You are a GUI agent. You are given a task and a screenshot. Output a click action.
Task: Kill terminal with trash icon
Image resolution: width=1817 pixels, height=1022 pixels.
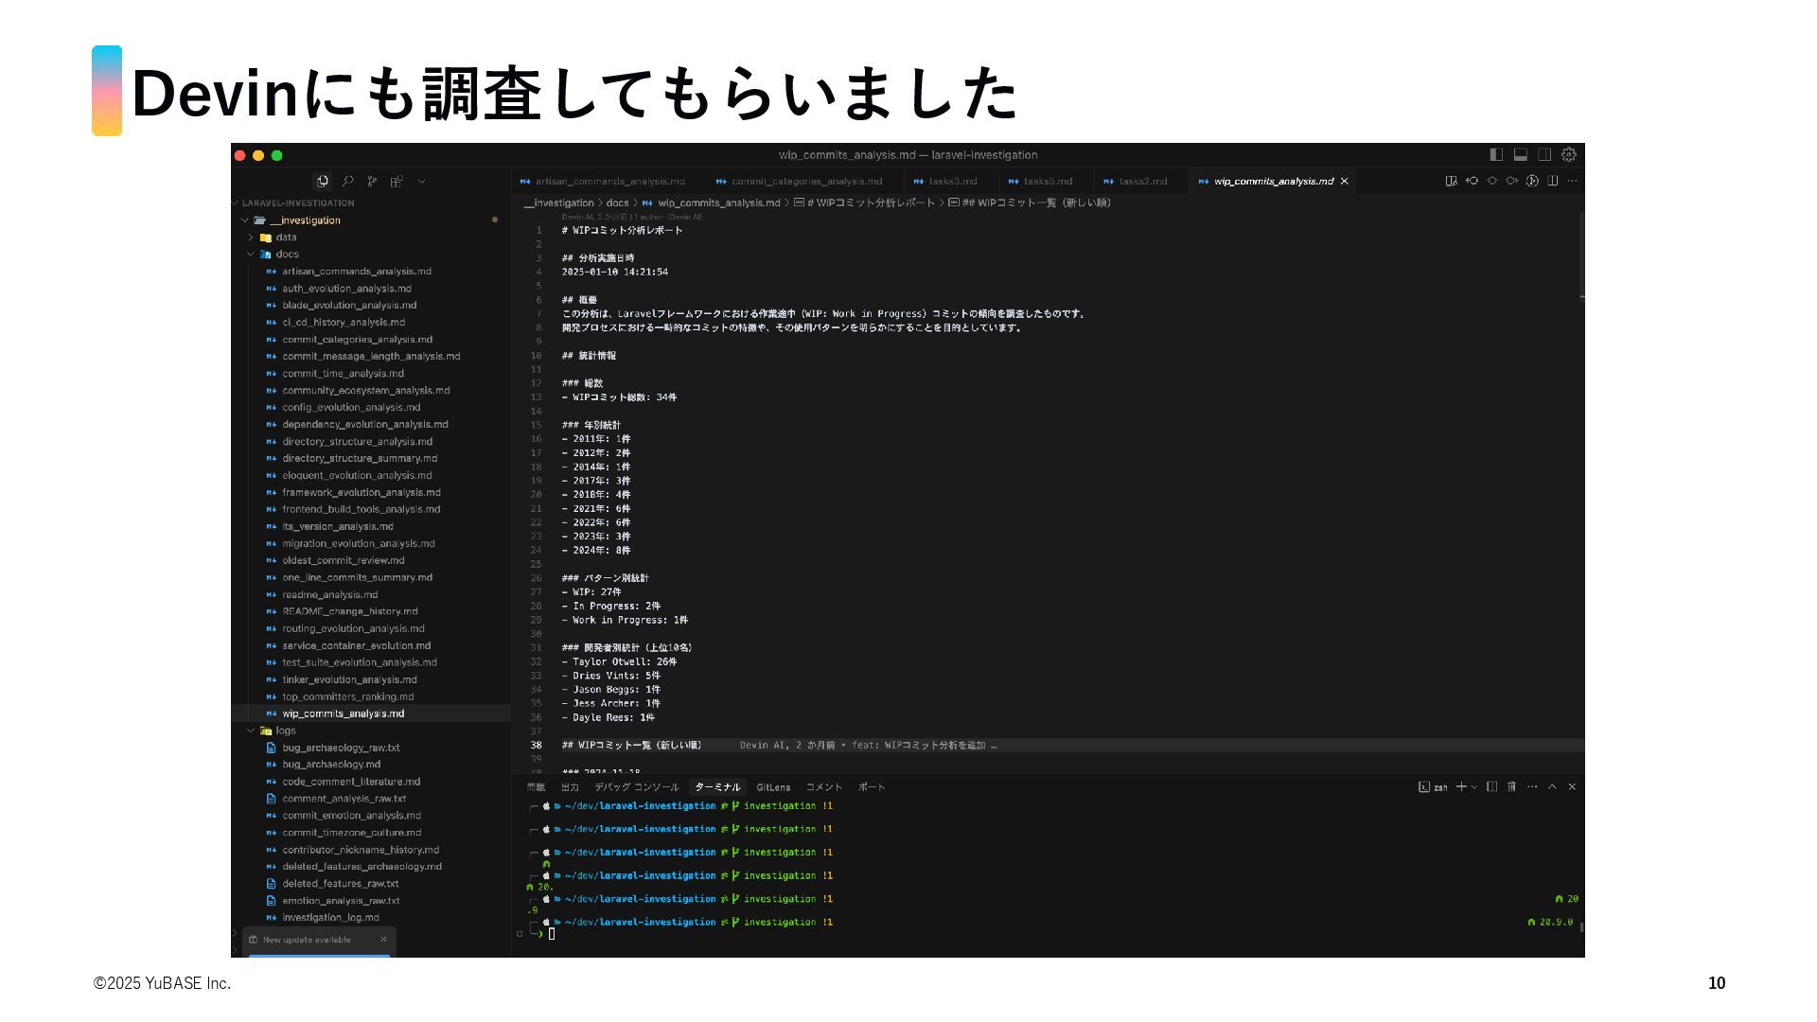coord(1511,787)
